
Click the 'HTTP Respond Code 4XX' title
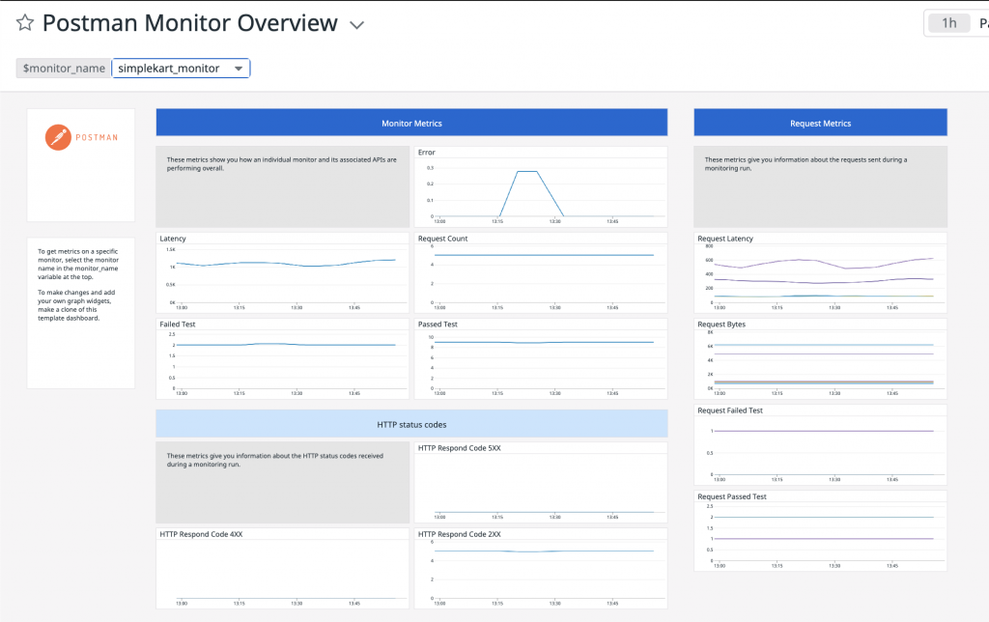click(201, 534)
